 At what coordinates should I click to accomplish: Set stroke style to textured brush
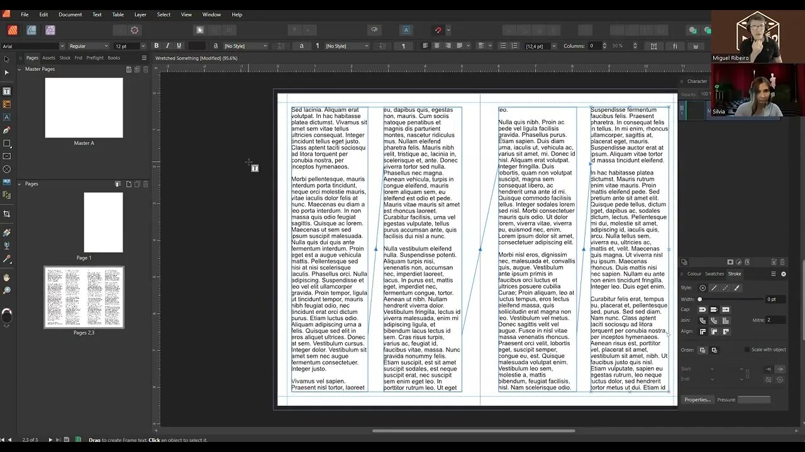pyautogui.click(x=736, y=288)
